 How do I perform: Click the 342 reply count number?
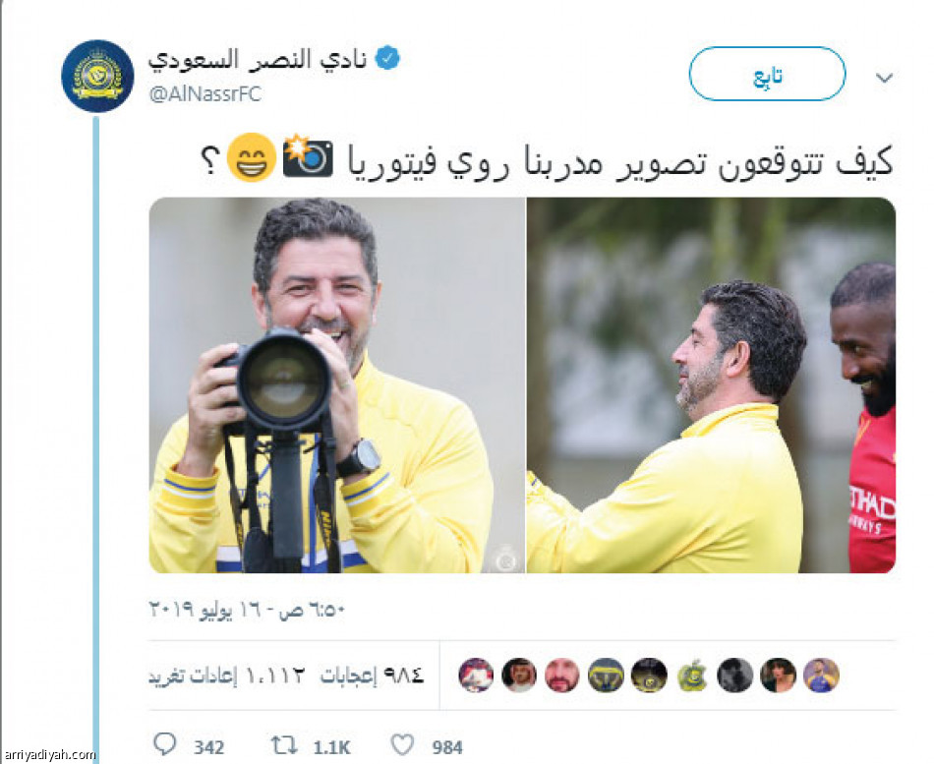[209, 747]
